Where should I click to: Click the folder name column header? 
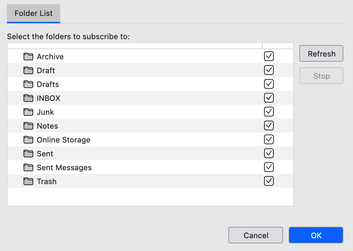(135, 46)
